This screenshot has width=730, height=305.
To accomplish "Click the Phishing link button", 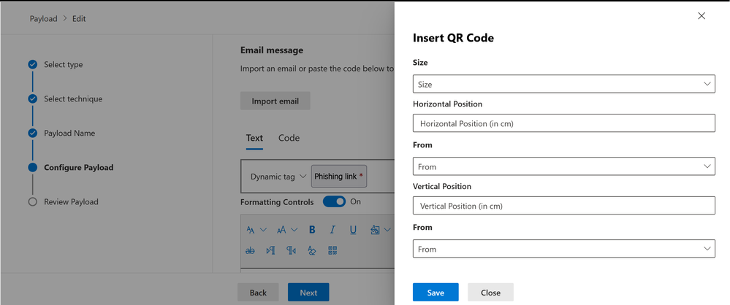I will [338, 176].
